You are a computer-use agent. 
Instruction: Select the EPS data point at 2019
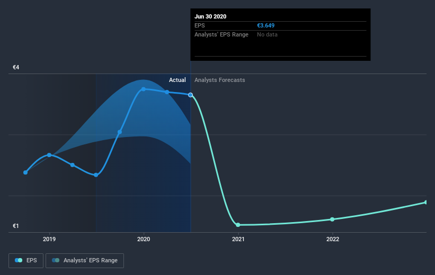point(49,155)
